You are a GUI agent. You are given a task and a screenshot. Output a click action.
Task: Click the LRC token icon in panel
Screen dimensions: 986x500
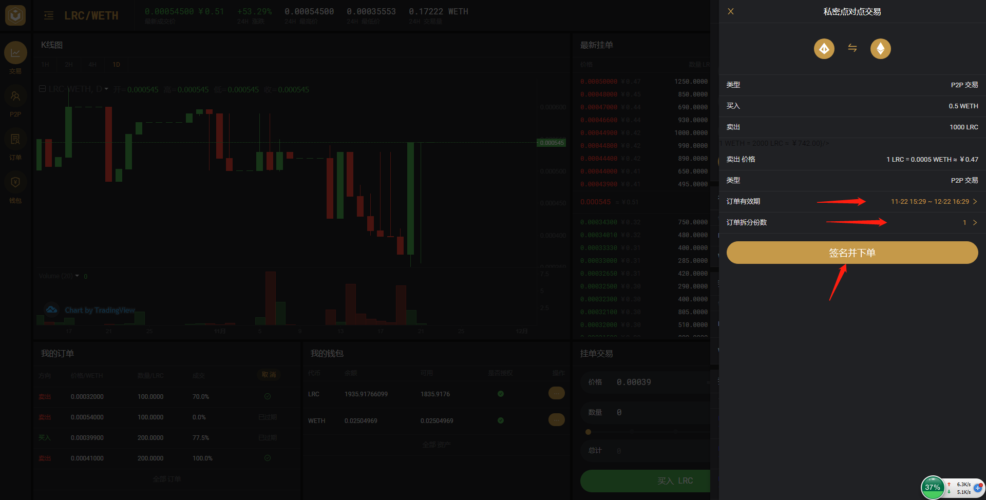(824, 49)
